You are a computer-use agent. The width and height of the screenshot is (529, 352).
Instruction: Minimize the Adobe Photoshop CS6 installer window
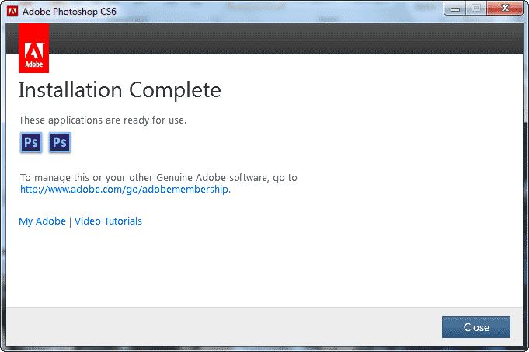[x=454, y=9]
